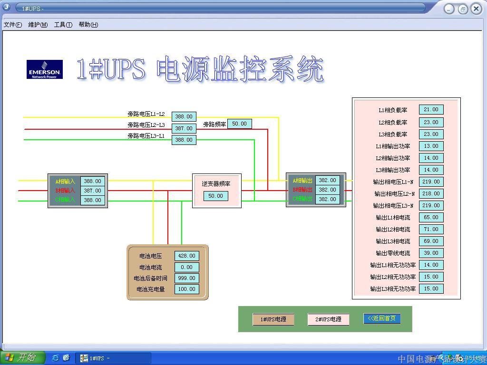Click the 电池后备时间 label

coord(150,279)
